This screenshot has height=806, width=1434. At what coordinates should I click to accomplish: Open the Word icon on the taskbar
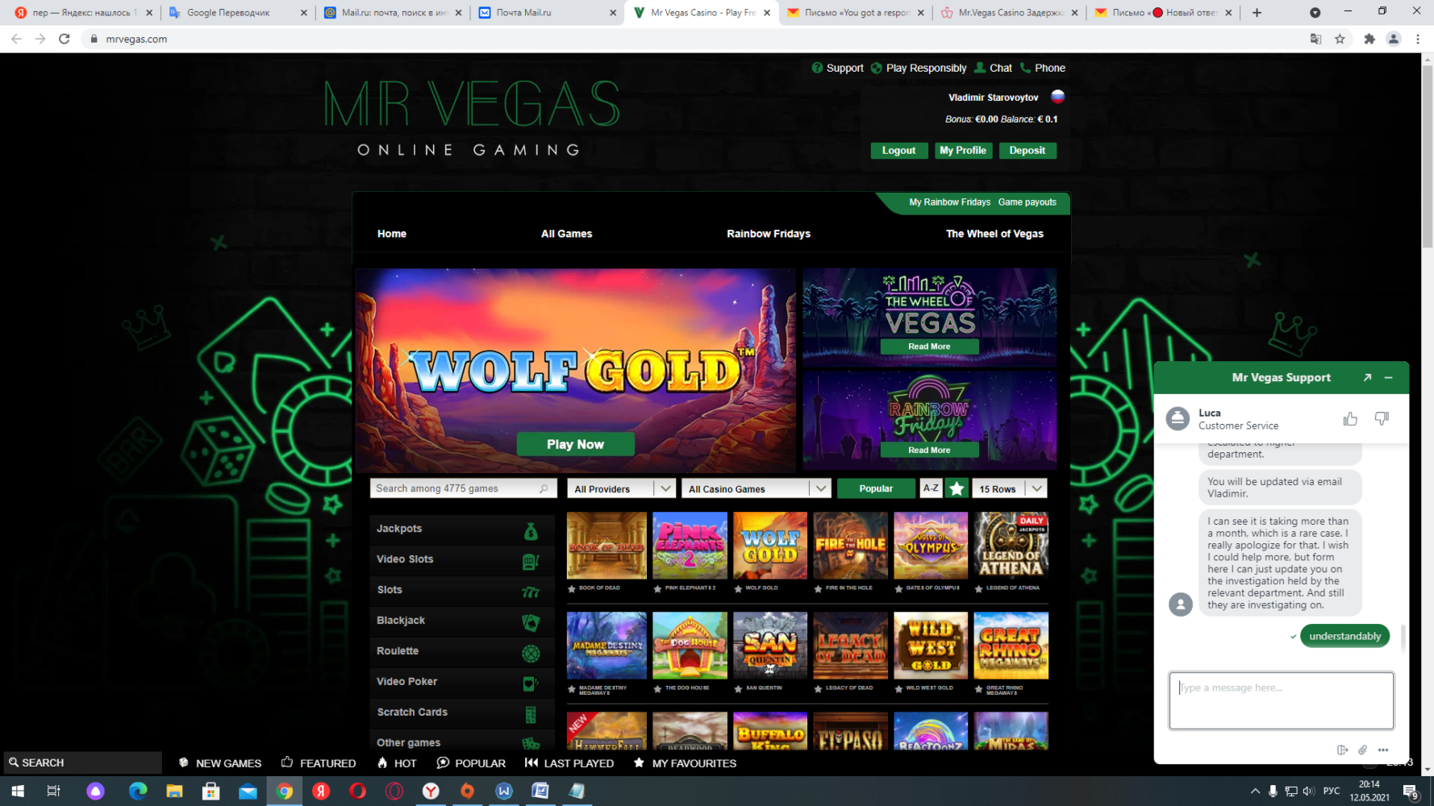pyautogui.click(x=540, y=791)
